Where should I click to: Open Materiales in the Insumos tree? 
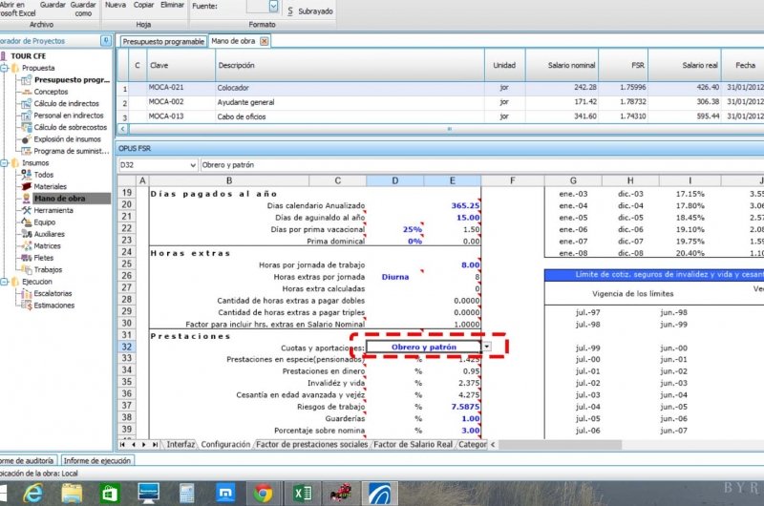[x=51, y=186]
